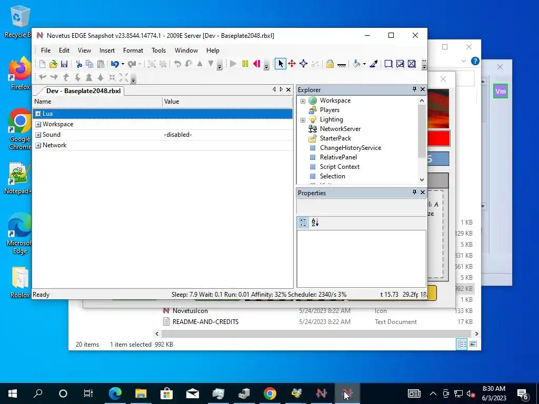Click README-AND-CREDITS file in File Explorer

coord(206,322)
